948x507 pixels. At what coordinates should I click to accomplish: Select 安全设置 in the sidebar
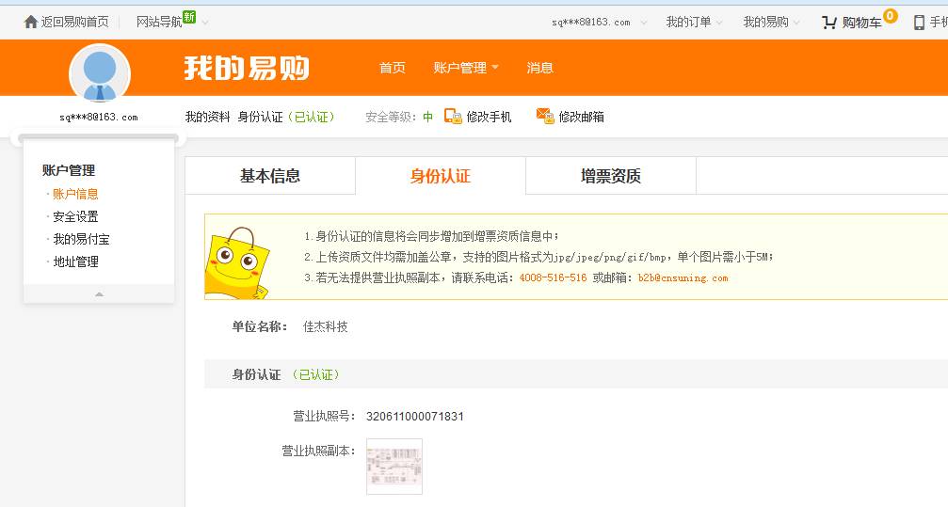point(75,216)
